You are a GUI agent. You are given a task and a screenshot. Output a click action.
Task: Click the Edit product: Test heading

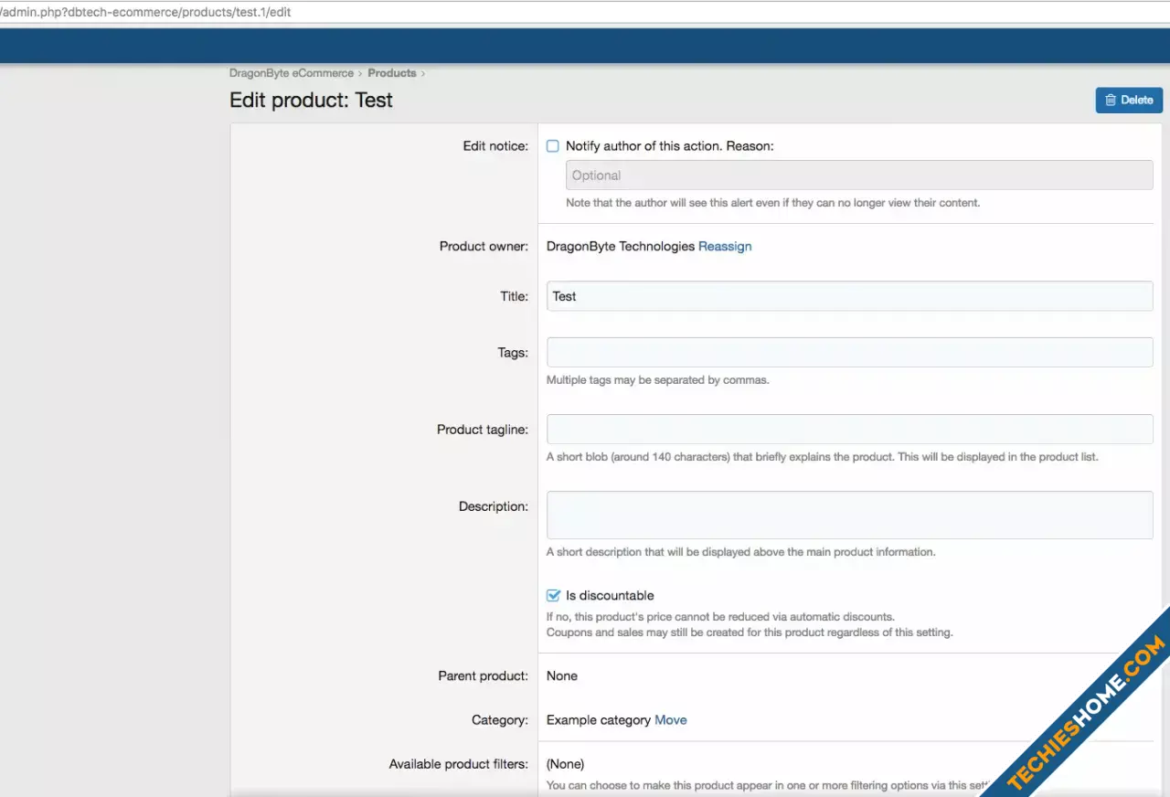[x=311, y=101]
